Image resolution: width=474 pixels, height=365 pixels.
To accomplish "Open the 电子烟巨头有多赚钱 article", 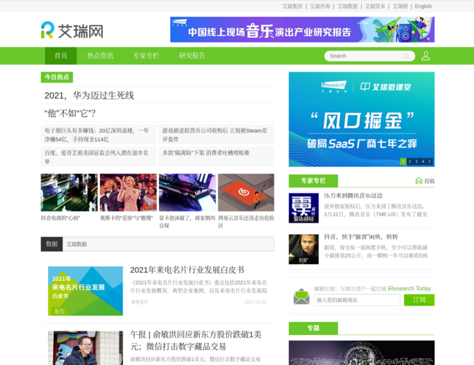I will (x=97, y=134).
